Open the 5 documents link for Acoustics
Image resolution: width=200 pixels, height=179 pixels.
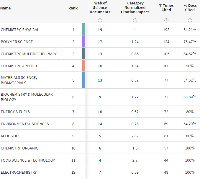pos(100,136)
